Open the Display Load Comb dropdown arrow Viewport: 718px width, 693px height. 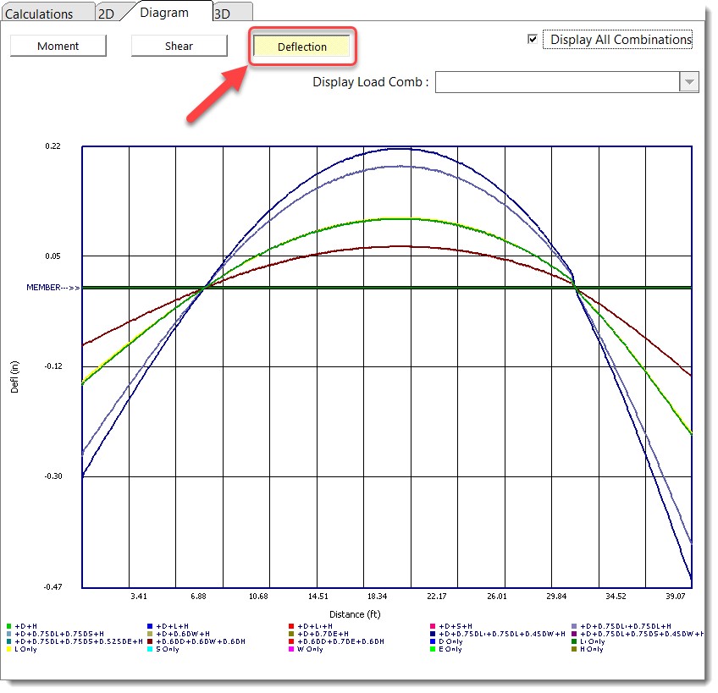(689, 82)
